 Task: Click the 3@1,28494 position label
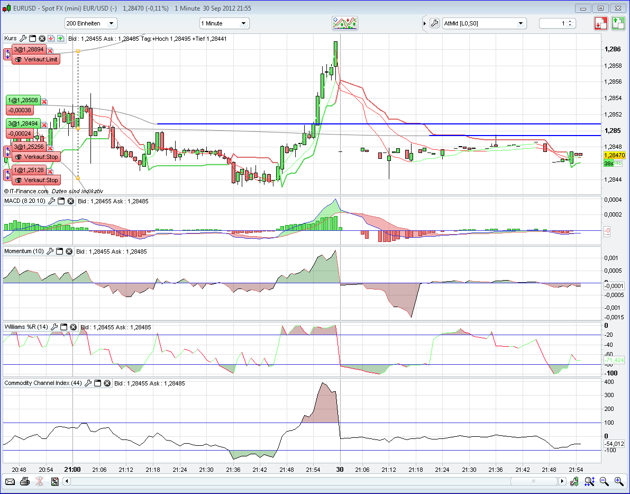tap(23, 123)
